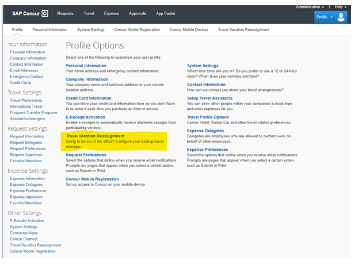
Task: Open the Travel menu in the top navigation
Action: click(x=89, y=13)
